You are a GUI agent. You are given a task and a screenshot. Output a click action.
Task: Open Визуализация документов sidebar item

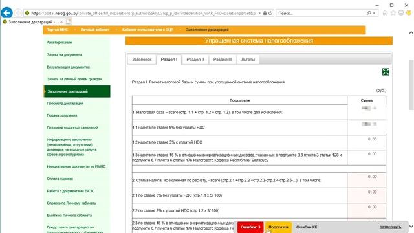pos(68,67)
